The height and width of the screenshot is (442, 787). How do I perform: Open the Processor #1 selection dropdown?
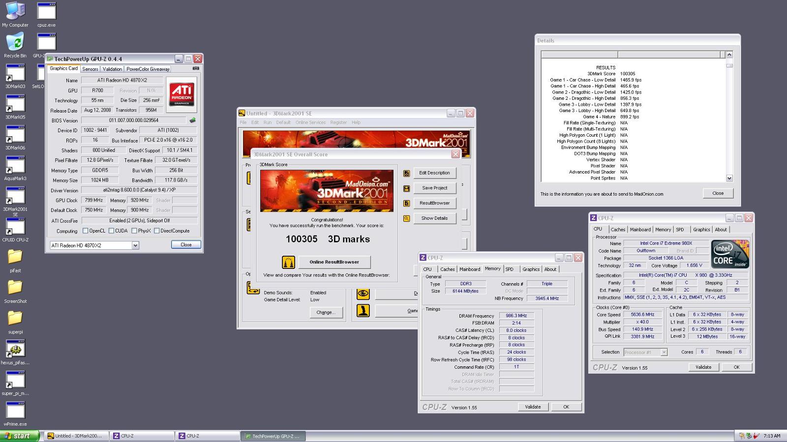click(664, 352)
